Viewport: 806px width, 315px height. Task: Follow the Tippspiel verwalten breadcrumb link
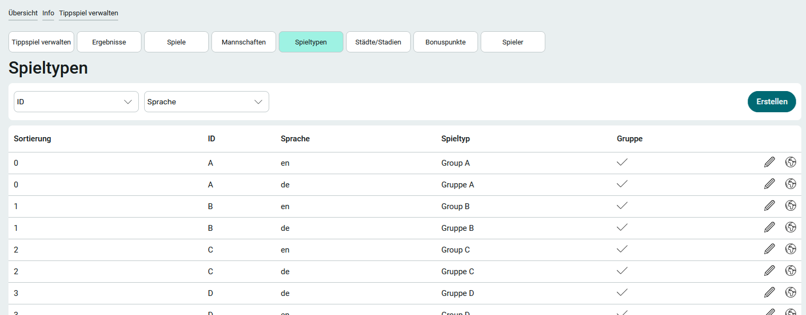click(88, 13)
